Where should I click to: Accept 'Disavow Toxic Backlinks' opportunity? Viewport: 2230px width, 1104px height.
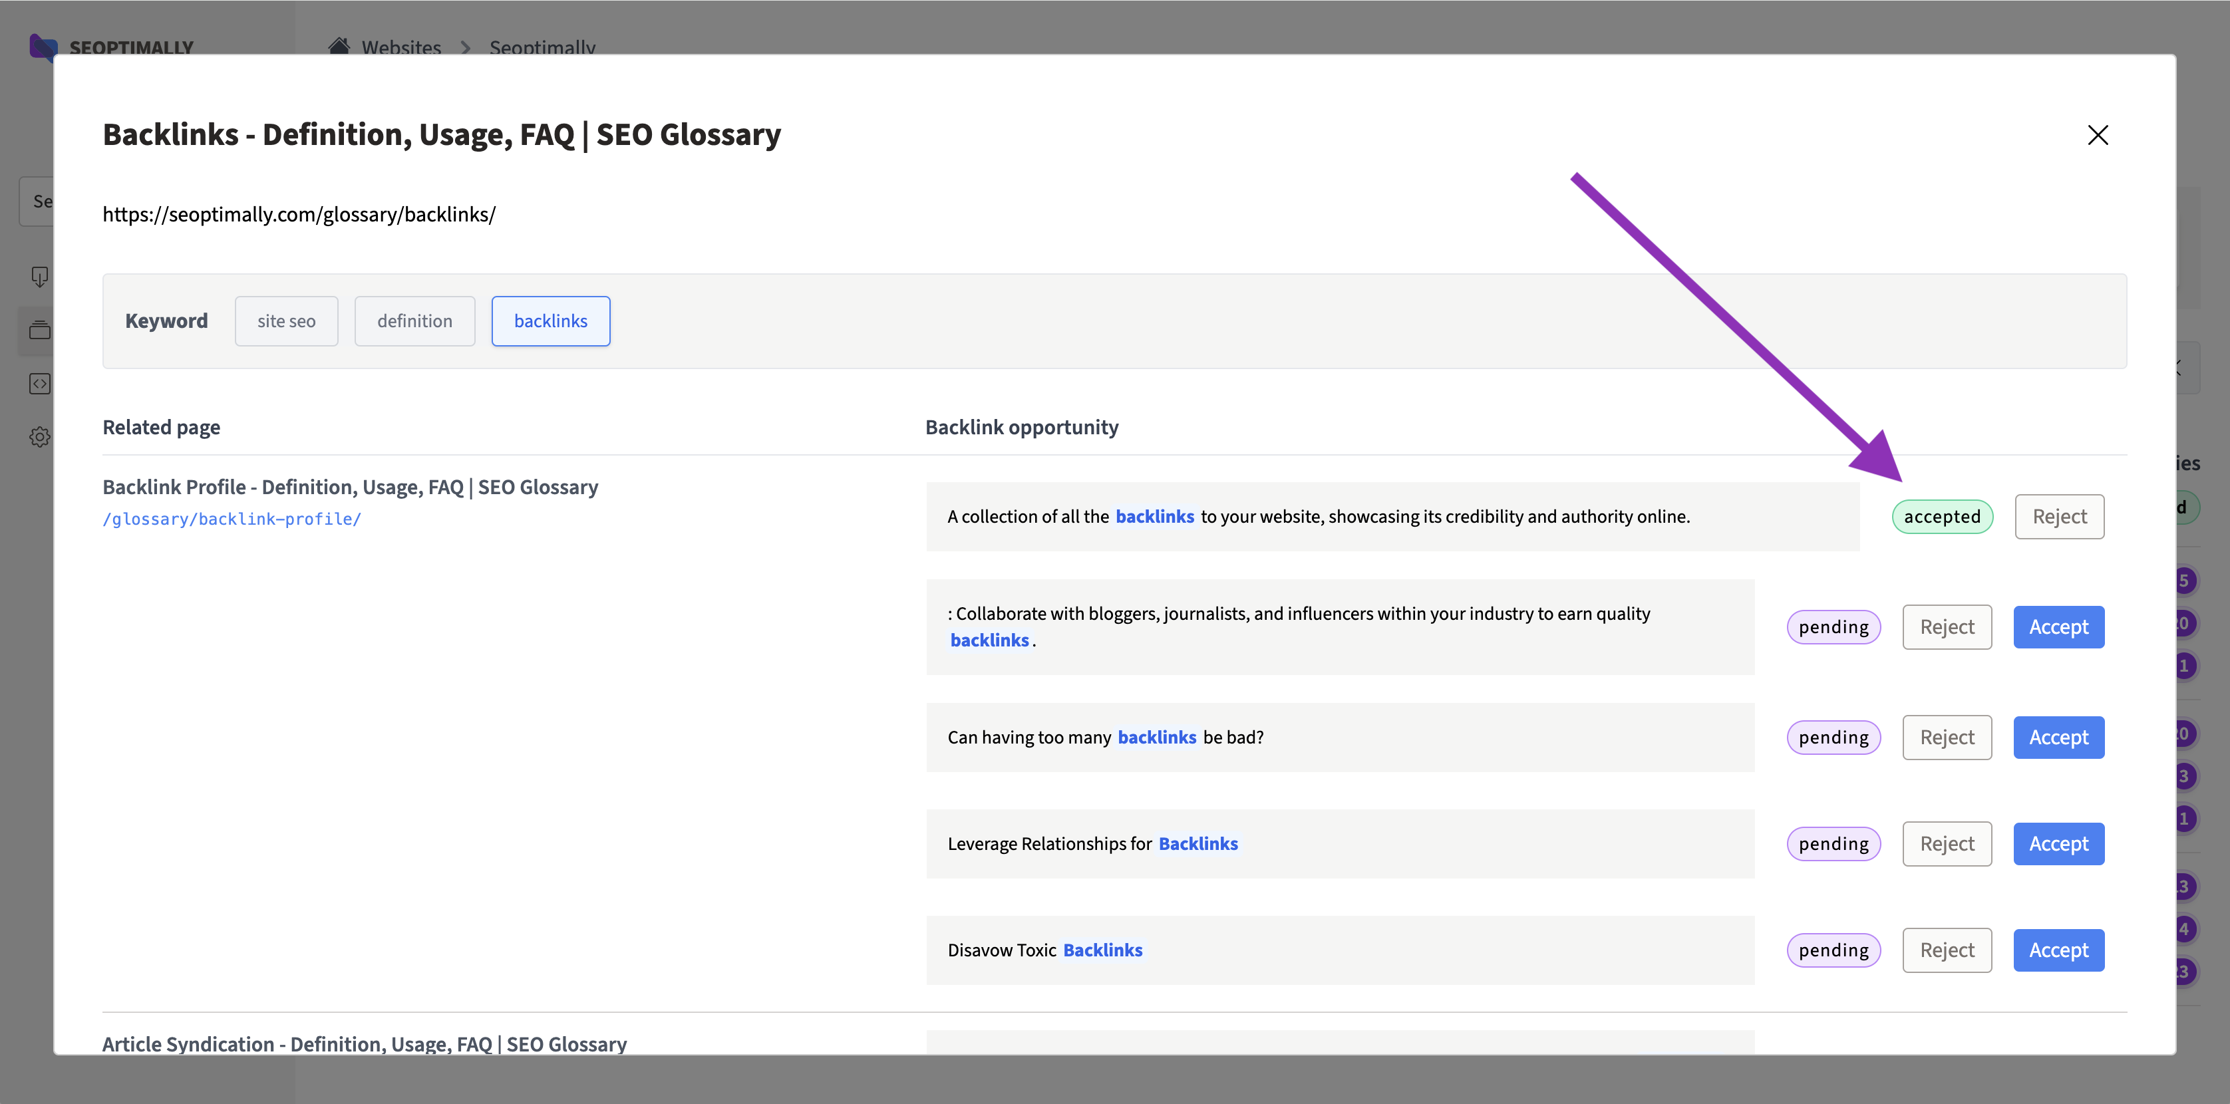[x=2058, y=950]
